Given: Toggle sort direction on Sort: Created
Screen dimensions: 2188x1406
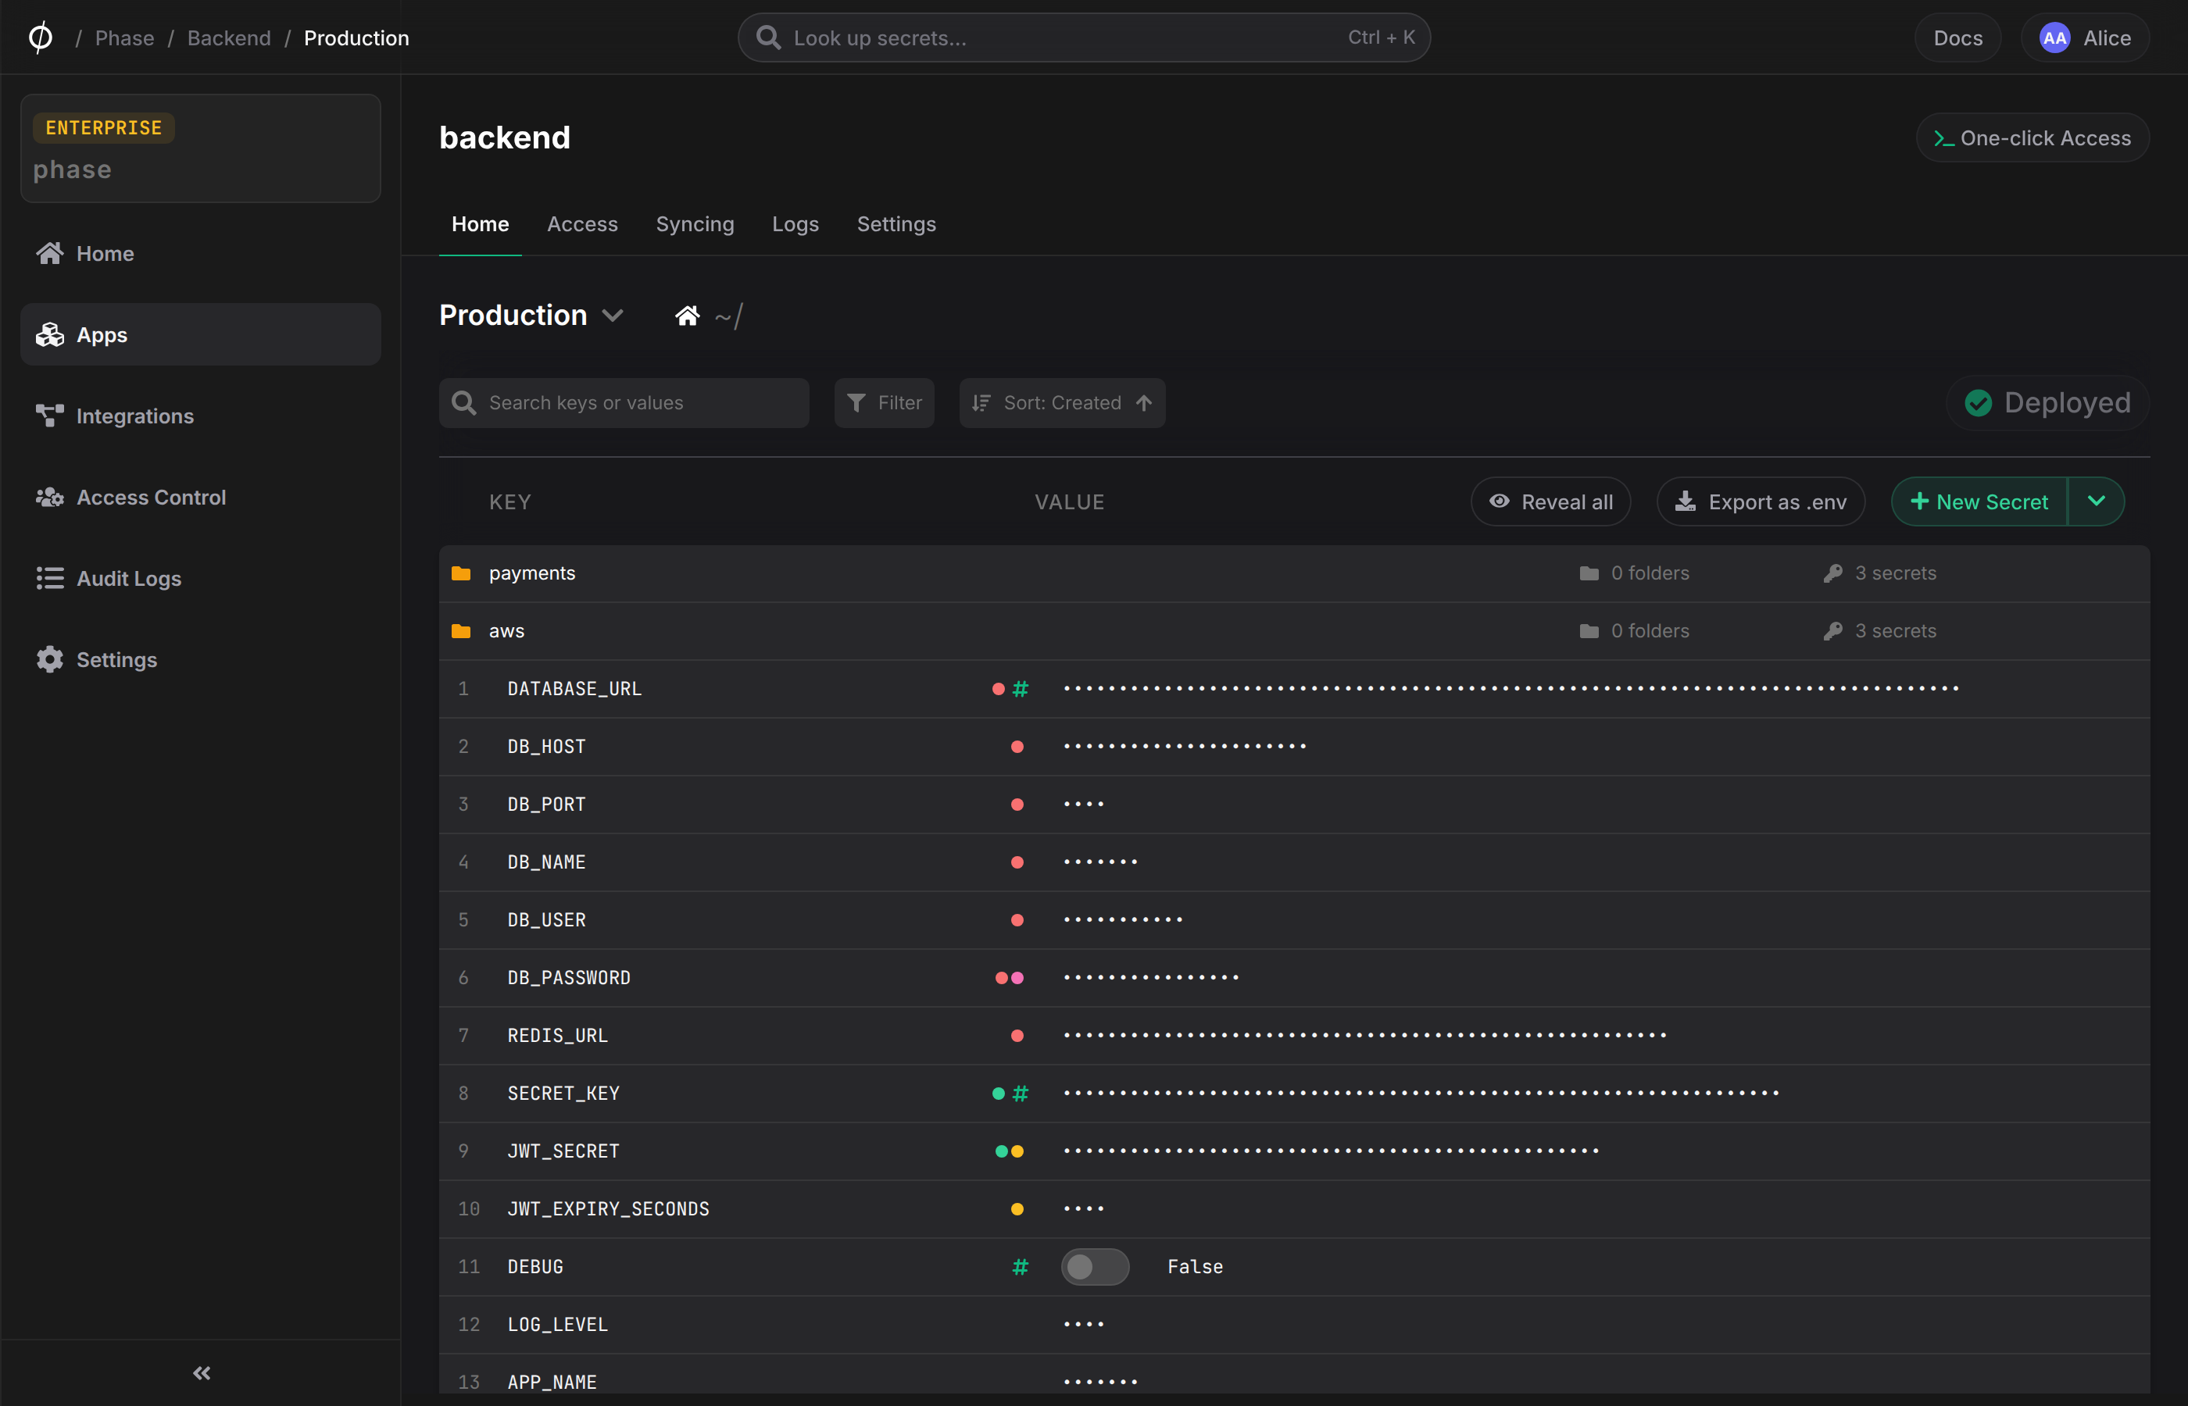Looking at the screenshot, I should pos(1143,402).
